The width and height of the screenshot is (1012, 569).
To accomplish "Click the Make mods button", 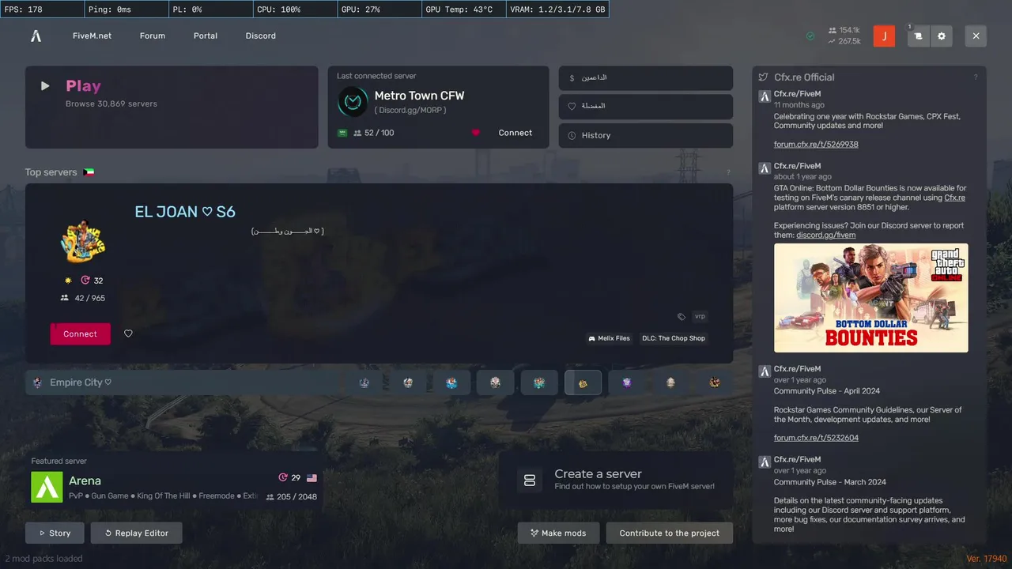I will point(558,533).
